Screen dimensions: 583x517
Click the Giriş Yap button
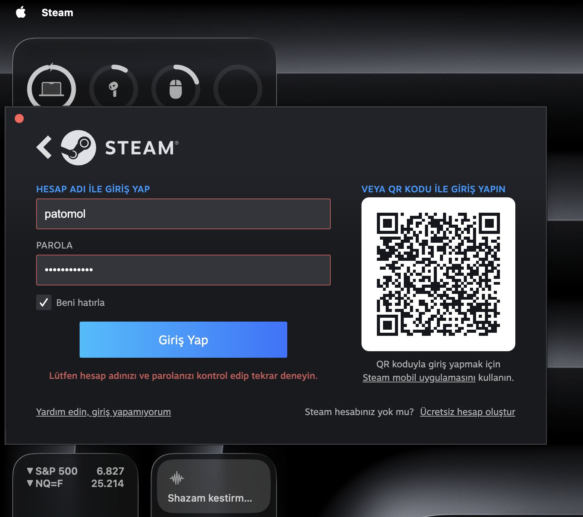coord(183,340)
